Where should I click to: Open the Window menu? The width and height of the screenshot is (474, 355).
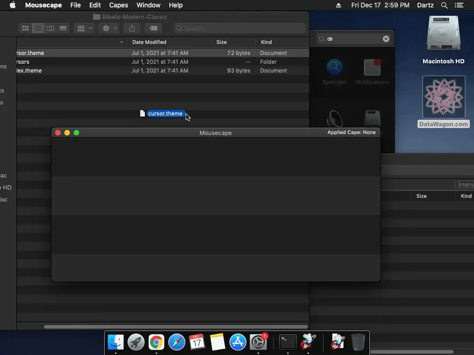[149, 5]
